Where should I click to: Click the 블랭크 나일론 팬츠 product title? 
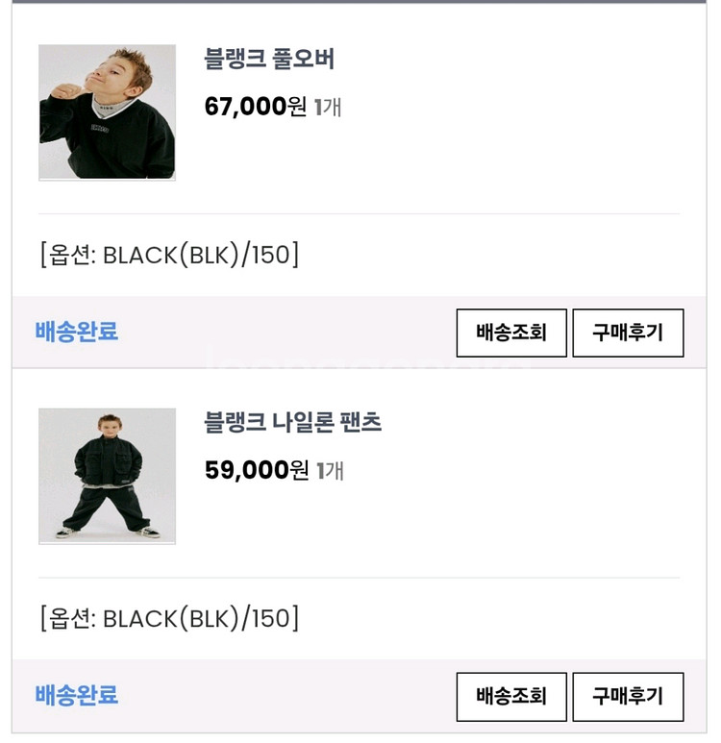[293, 423]
